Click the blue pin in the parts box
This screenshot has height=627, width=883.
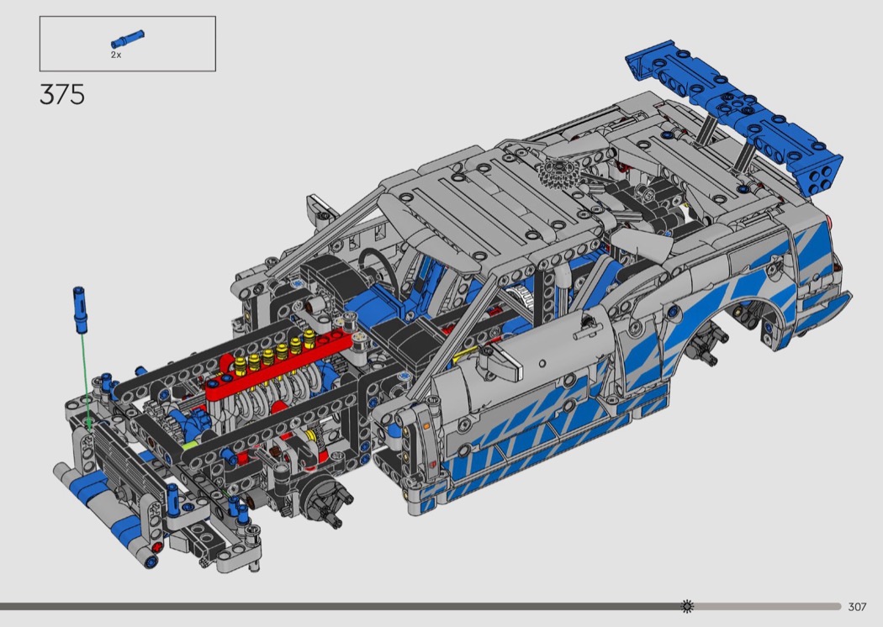point(127,40)
